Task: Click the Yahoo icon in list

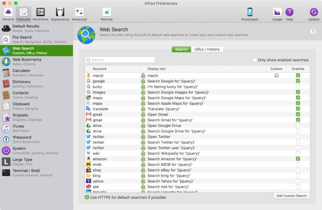Action: pyautogui.click(x=88, y=181)
